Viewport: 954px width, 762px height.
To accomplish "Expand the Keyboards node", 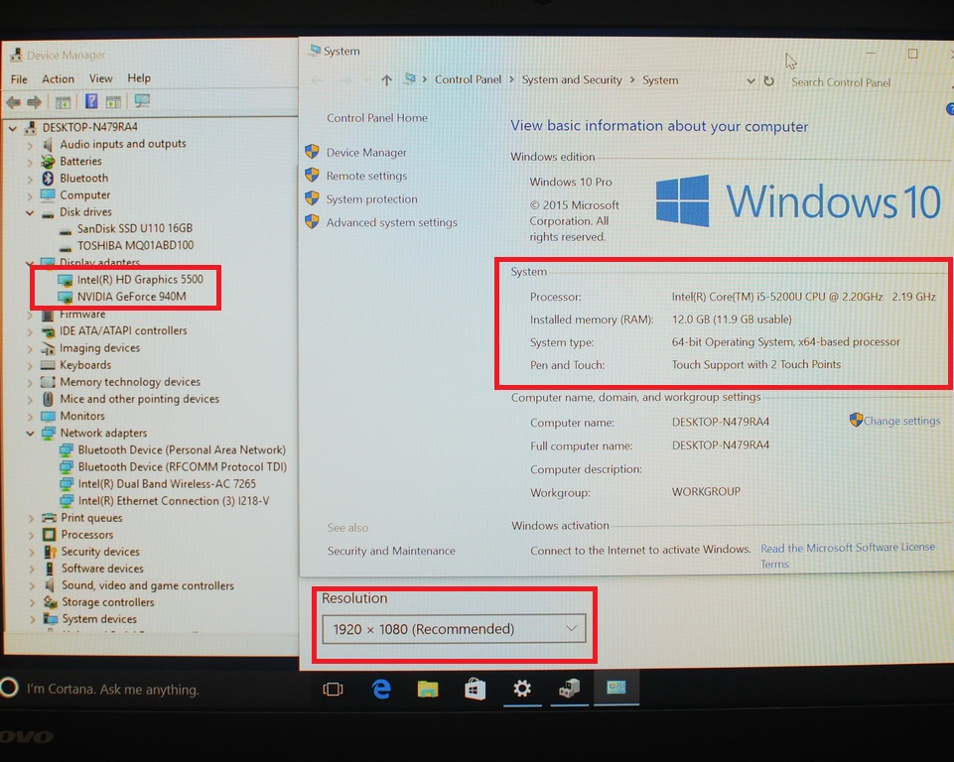I will (x=30, y=365).
